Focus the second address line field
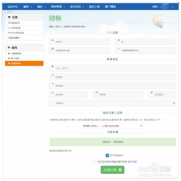The image size is (181, 181). (112, 86)
